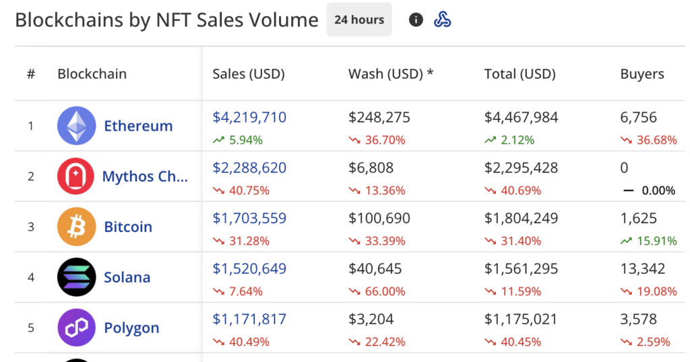
Task: Click the info circle icon beside 24 hours
Action: click(416, 20)
